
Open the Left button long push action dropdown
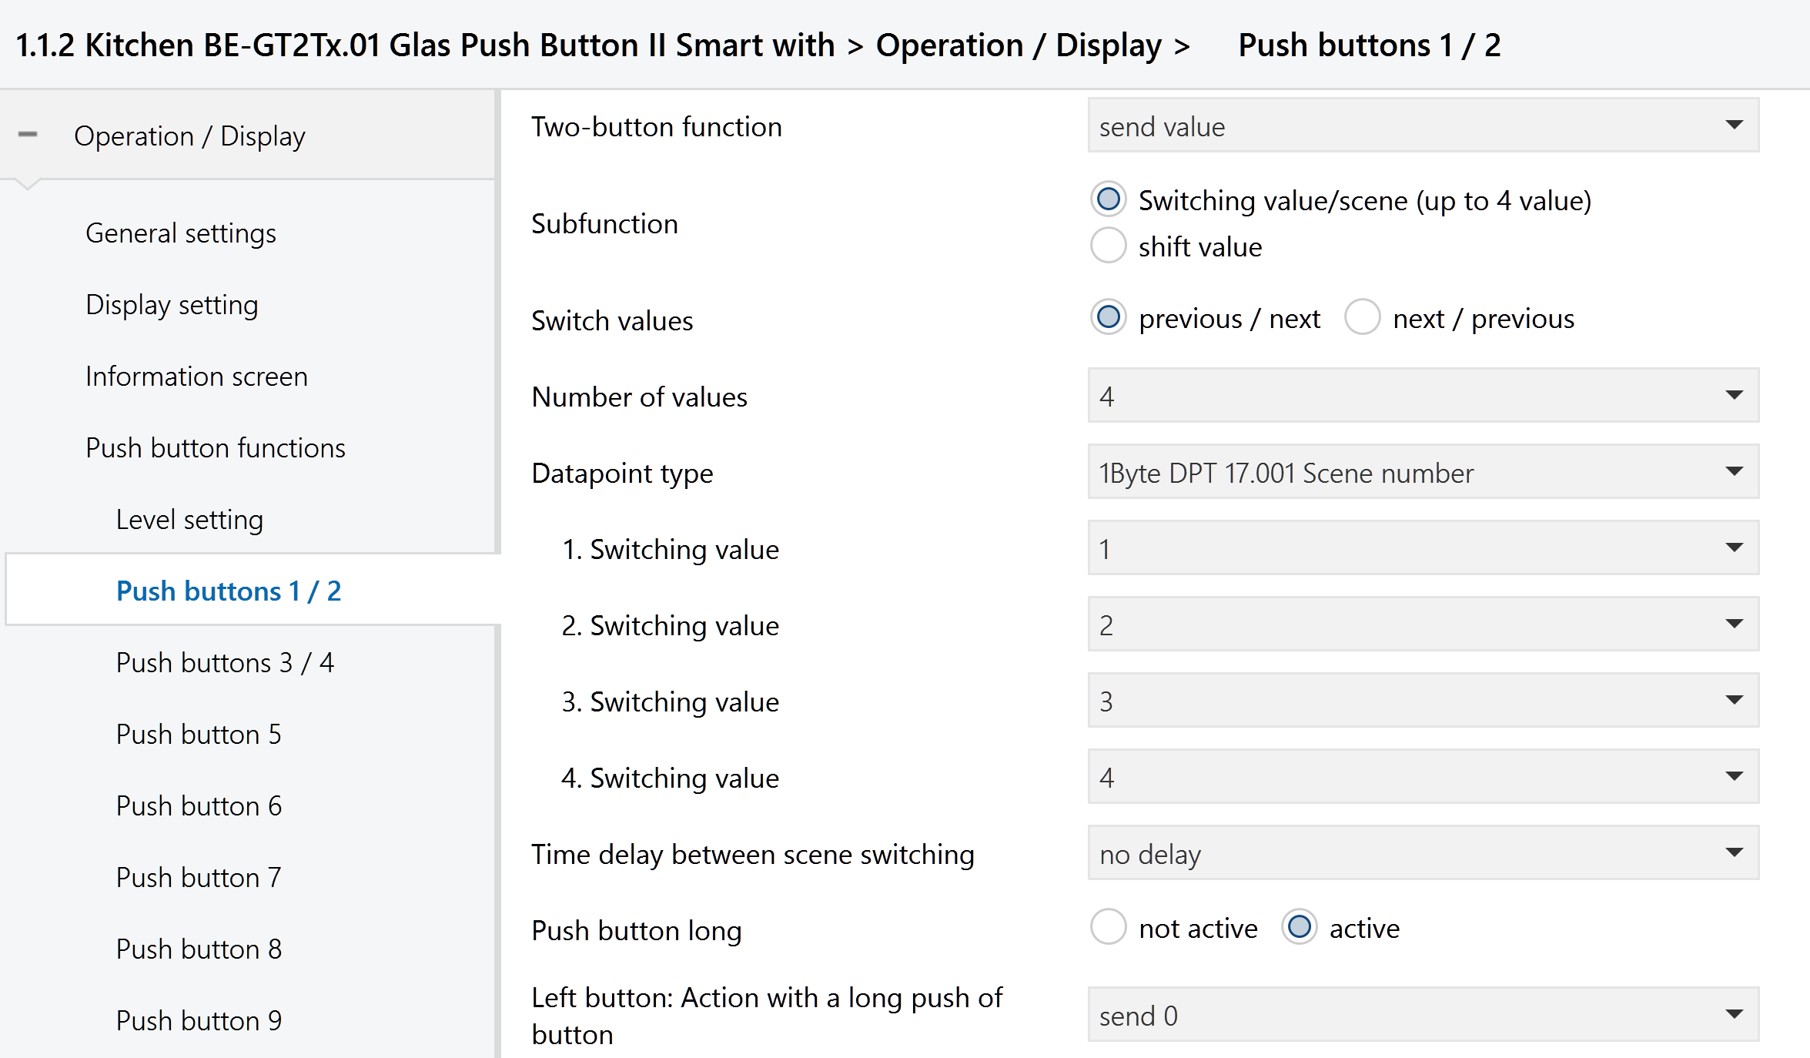pos(1423,1015)
